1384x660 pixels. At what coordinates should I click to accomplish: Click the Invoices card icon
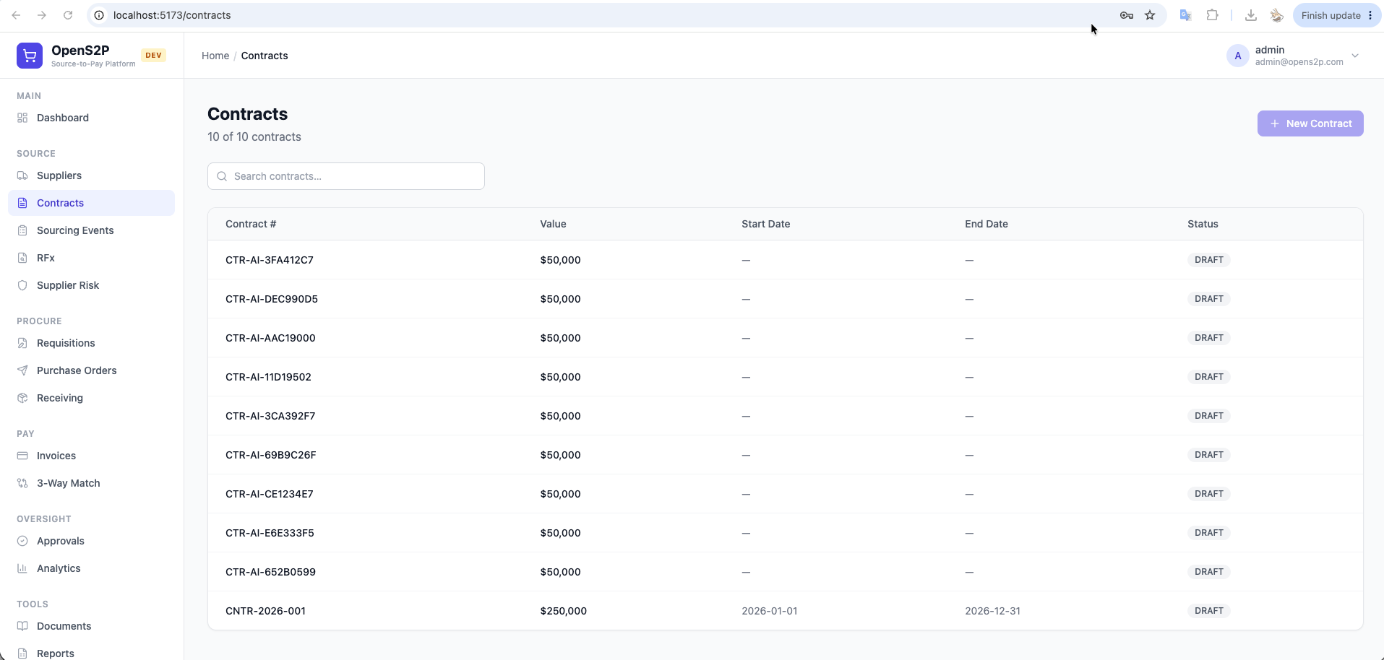22,456
